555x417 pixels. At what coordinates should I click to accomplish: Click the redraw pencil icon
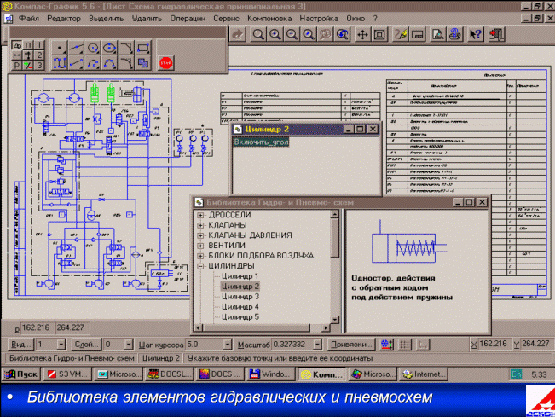click(401, 34)
